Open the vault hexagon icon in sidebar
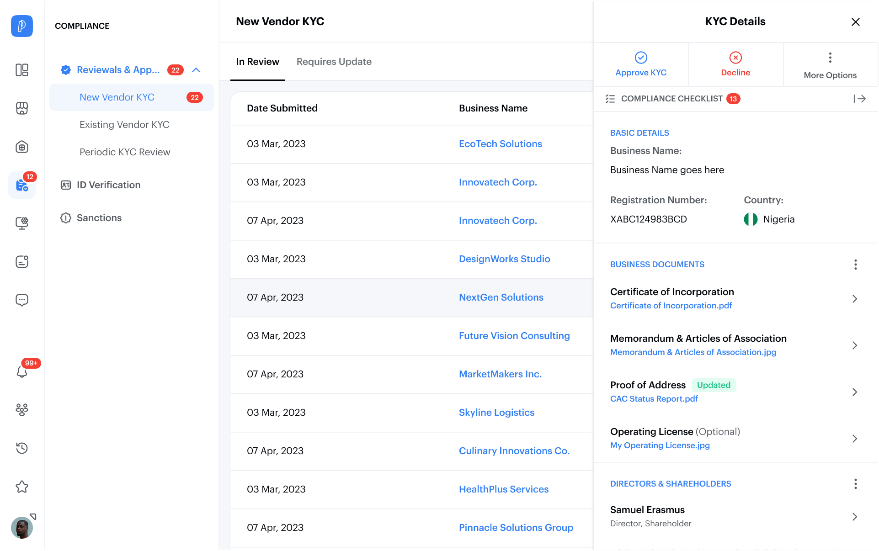The width and height of the screenshot is (879, 551). (x=21, y=147)
